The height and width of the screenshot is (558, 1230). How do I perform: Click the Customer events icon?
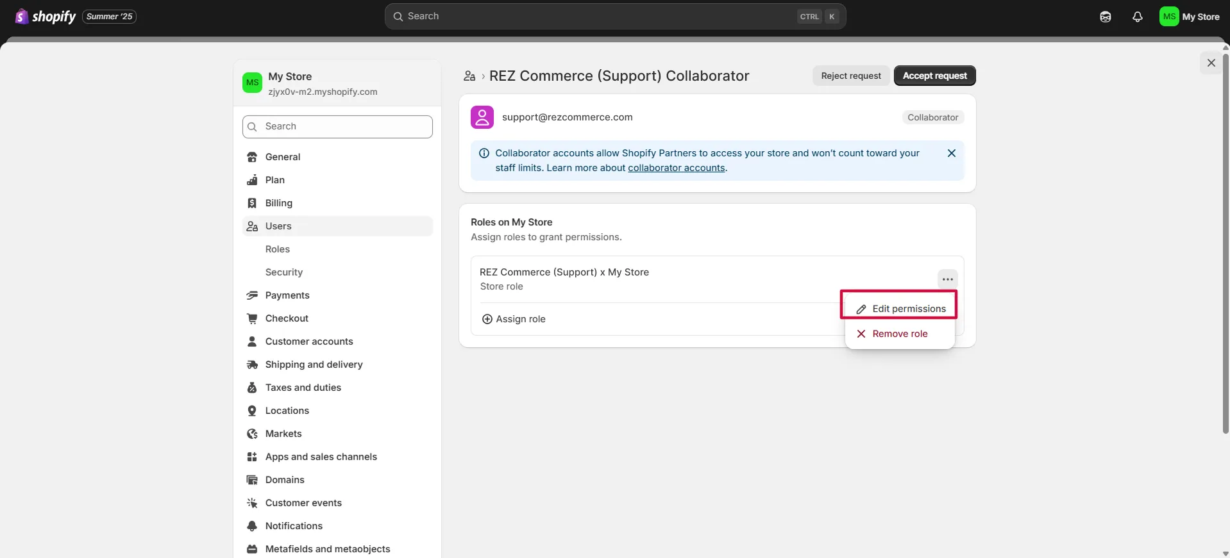252,503
